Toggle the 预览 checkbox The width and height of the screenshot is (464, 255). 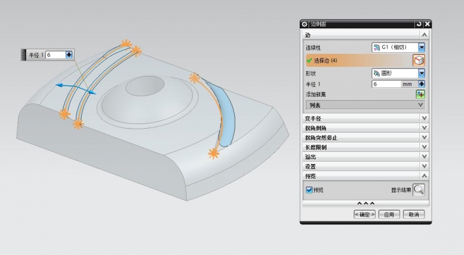coord(309,190)
